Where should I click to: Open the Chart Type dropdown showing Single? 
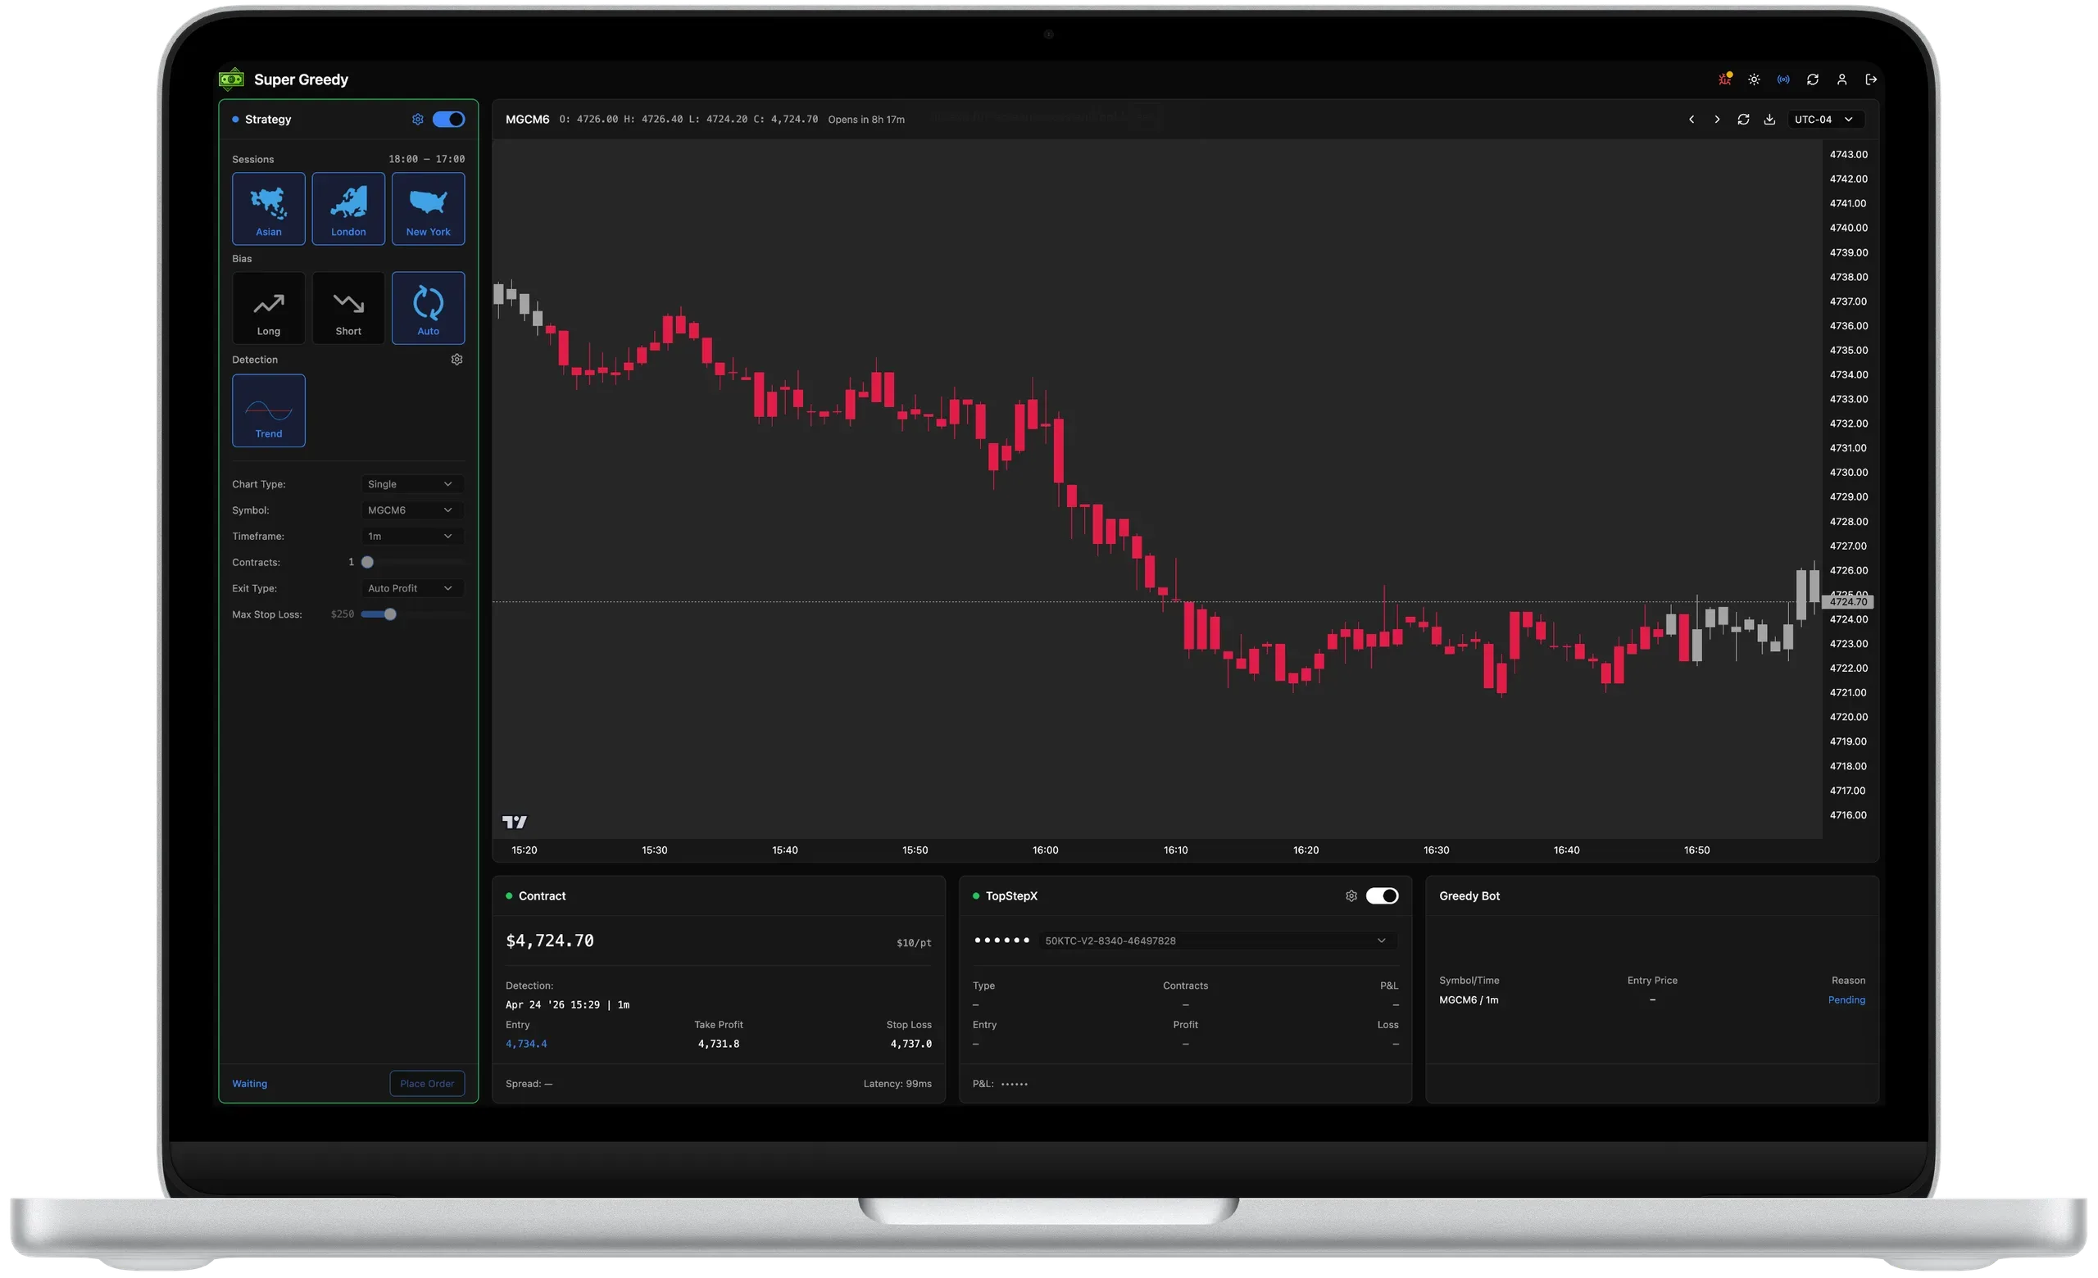412,483
